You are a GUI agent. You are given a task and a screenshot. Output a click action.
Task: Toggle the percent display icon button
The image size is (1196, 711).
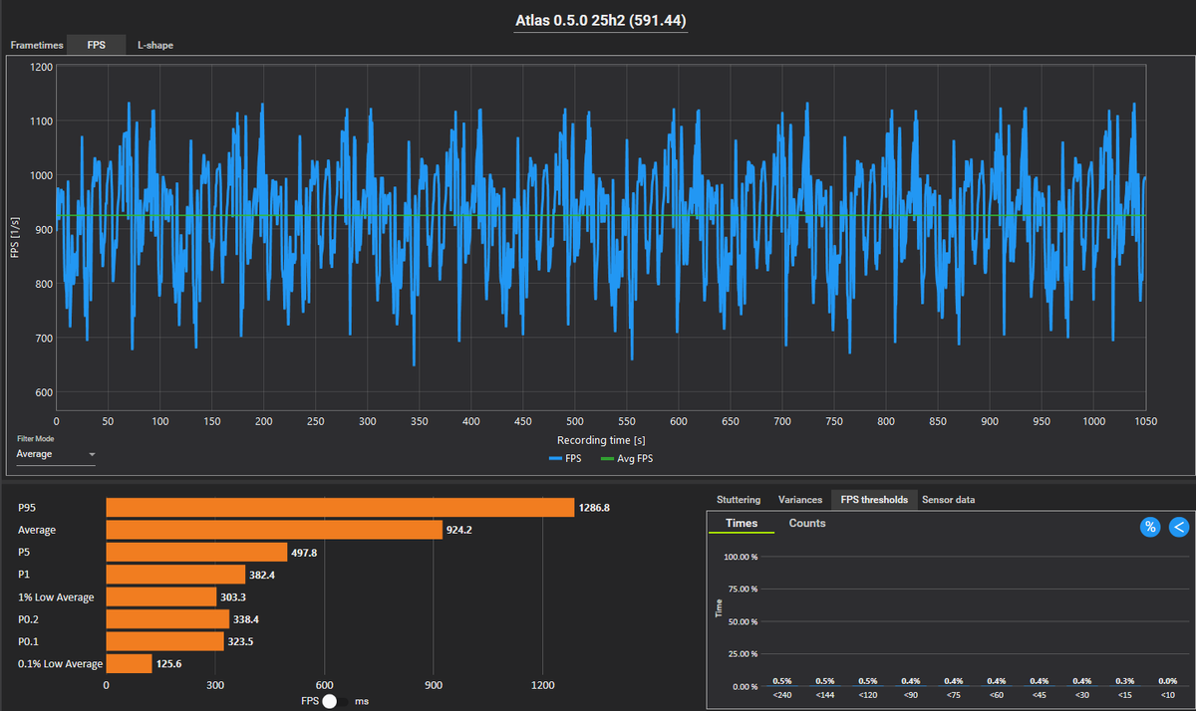coord(1149,527)
